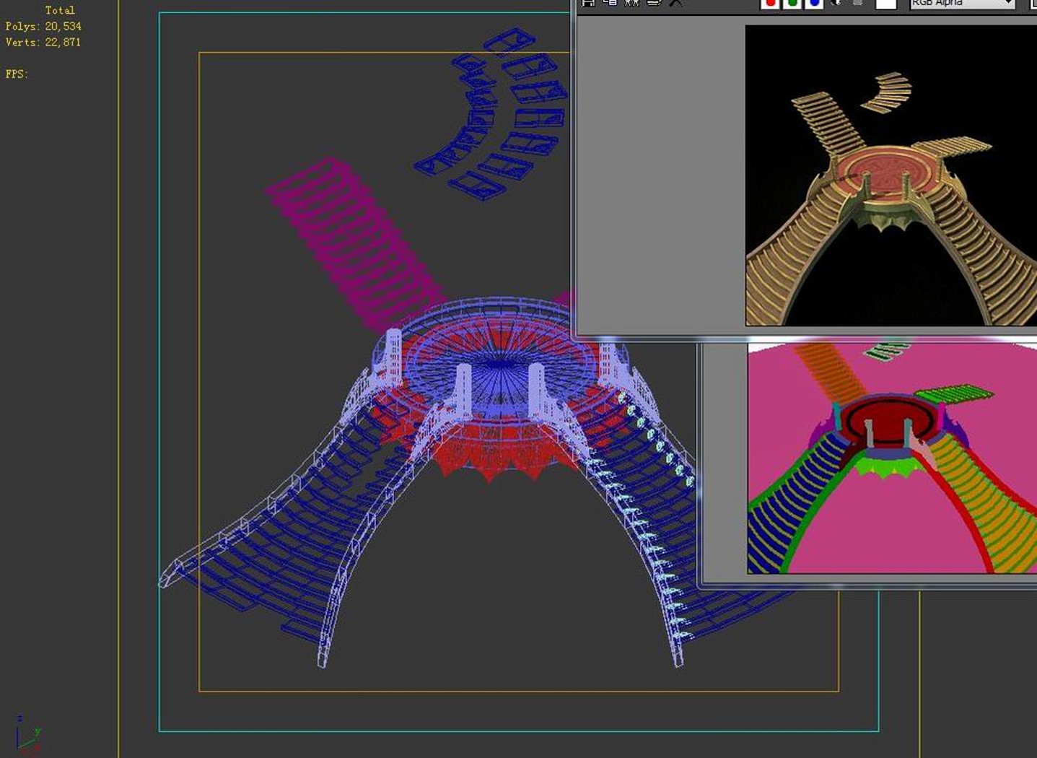The height and width of the screenshot is (758, 1037).
Task: Open the white color swatch
Action: (885, 4)
